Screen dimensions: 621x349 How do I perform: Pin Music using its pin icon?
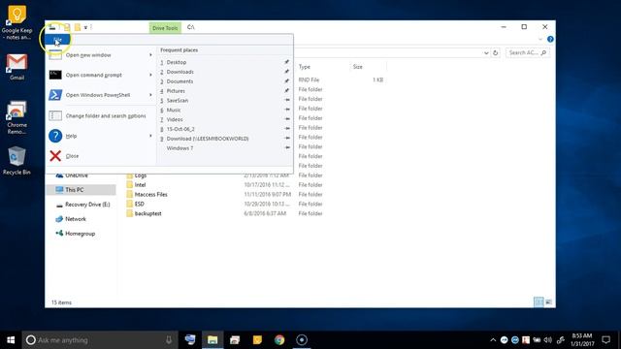[287, 110]
